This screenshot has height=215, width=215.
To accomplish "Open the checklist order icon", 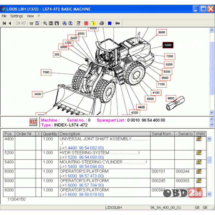I will [x=37, y=23].
